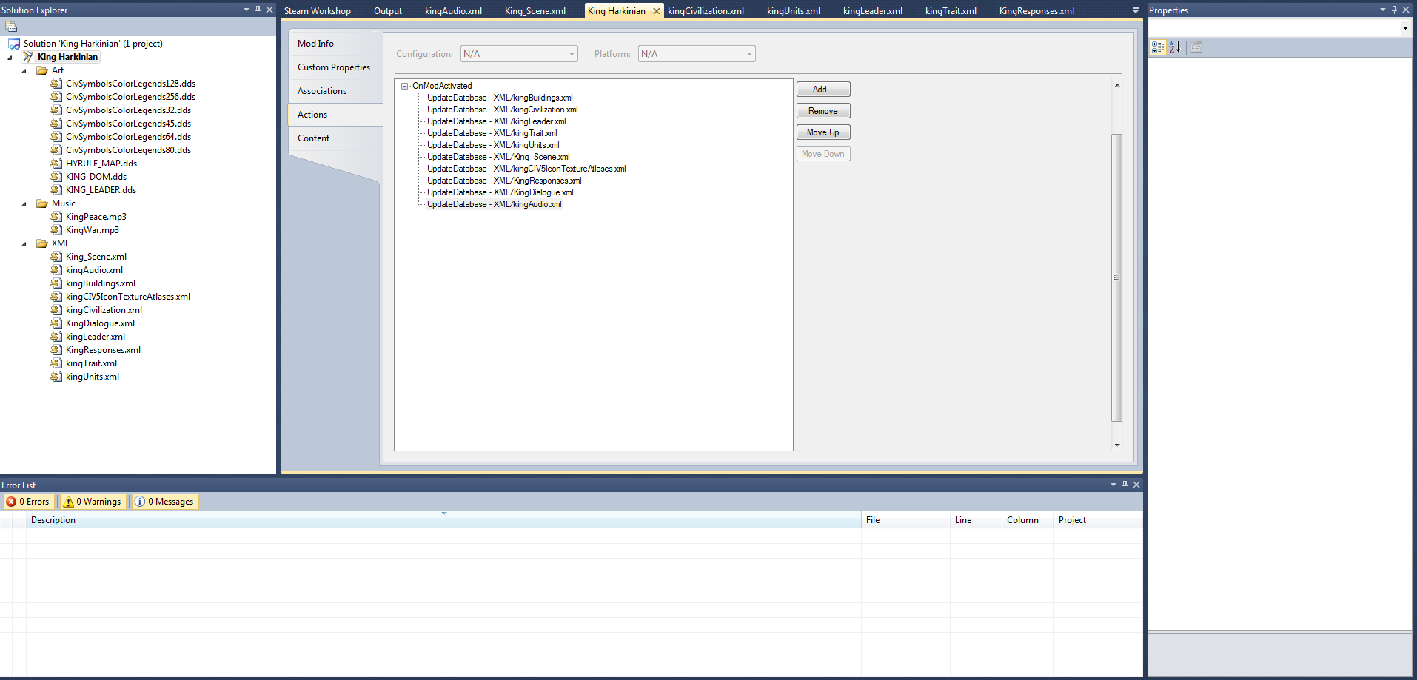Viewport: 1417px width, 680px height.
Task: Open the kingAudio.xml document tab
Action: (453, 11)
